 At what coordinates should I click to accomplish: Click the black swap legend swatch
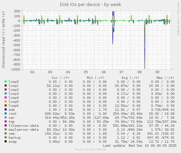point(6,141)
